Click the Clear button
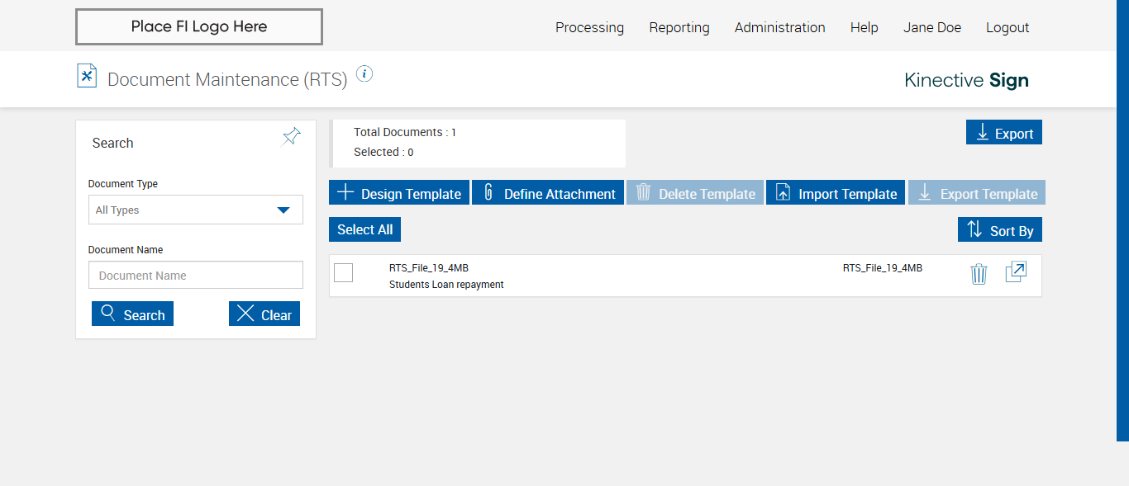 click(x=264, y=314)
